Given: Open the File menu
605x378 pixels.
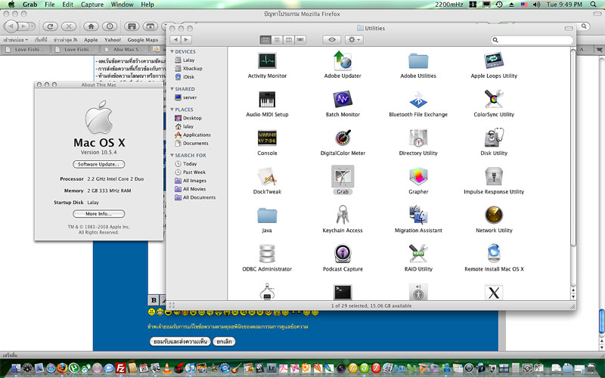Looking at the screenshot, I should (50, 5).
